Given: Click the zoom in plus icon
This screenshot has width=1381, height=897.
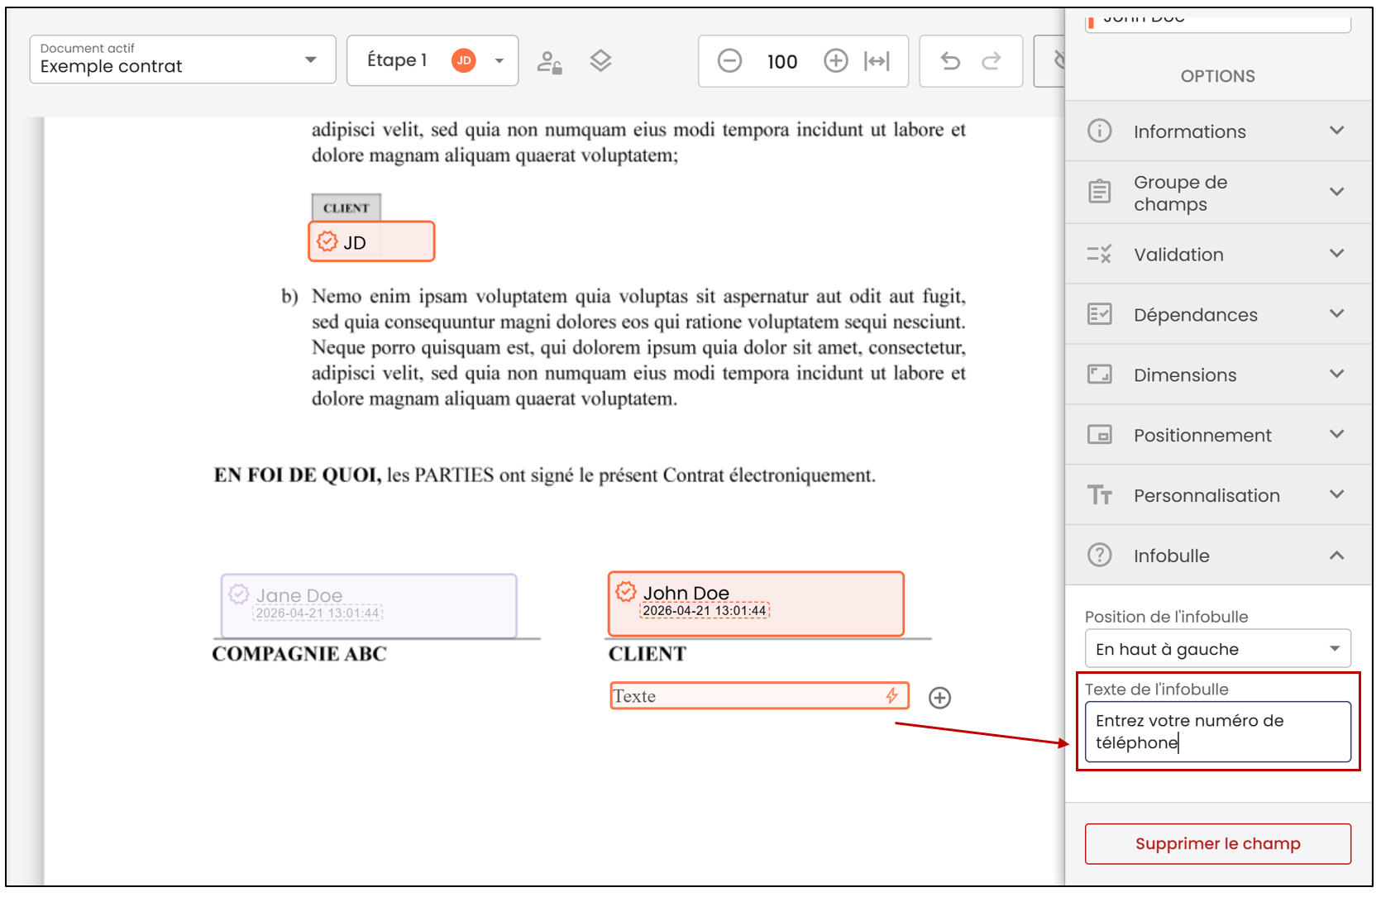Looking at the screenshot, I should pyautogui.click(x=836, y=61).
